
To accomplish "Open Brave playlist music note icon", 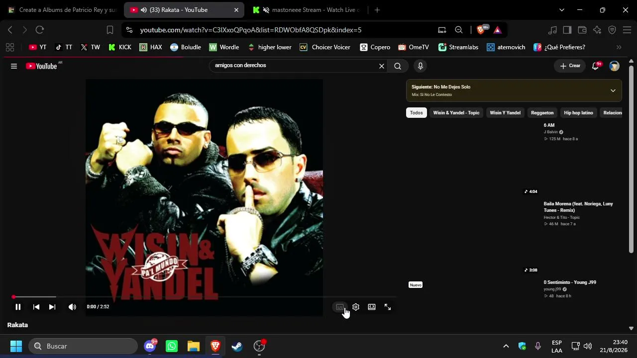I will 552,30.
